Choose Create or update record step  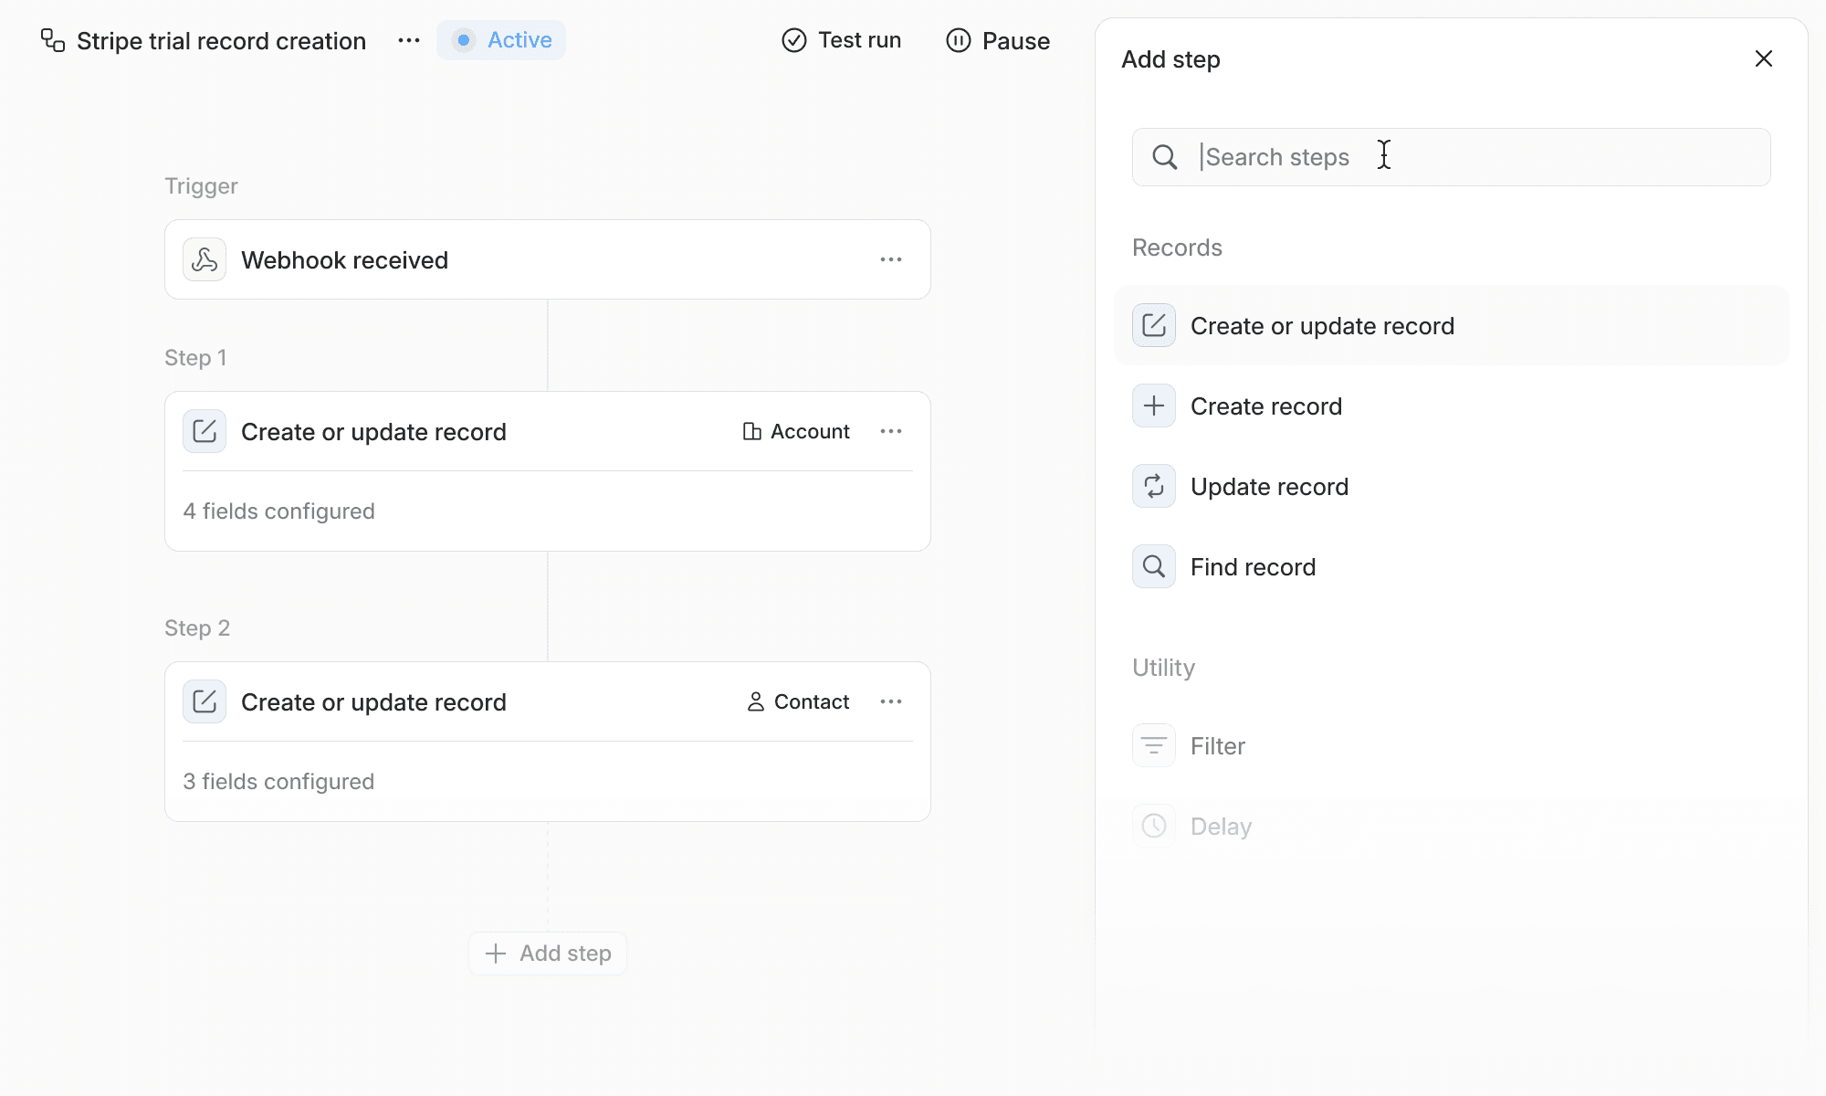click(1321, 326)
